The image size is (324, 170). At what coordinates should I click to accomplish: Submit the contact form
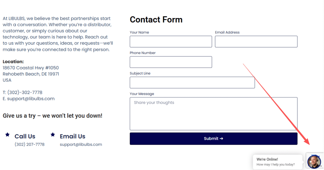pos(214,138)
